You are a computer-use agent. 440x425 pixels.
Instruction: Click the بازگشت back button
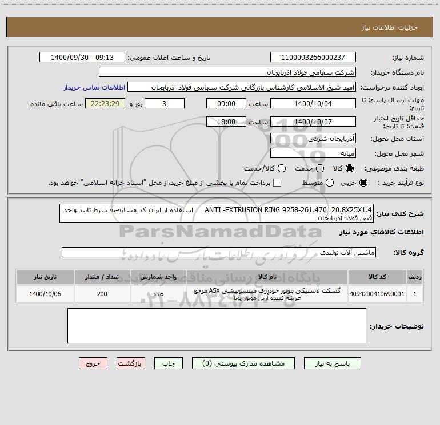point(131,363)
